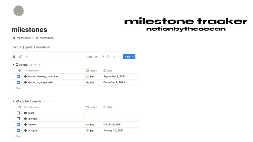Open the Filter option

(89, 57)
